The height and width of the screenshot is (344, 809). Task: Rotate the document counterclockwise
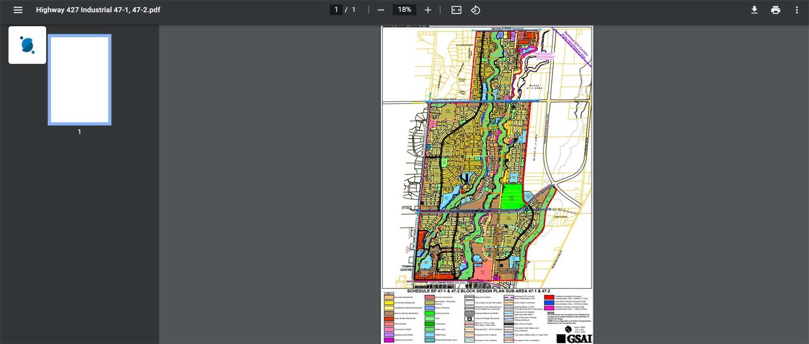coord(476,10)
